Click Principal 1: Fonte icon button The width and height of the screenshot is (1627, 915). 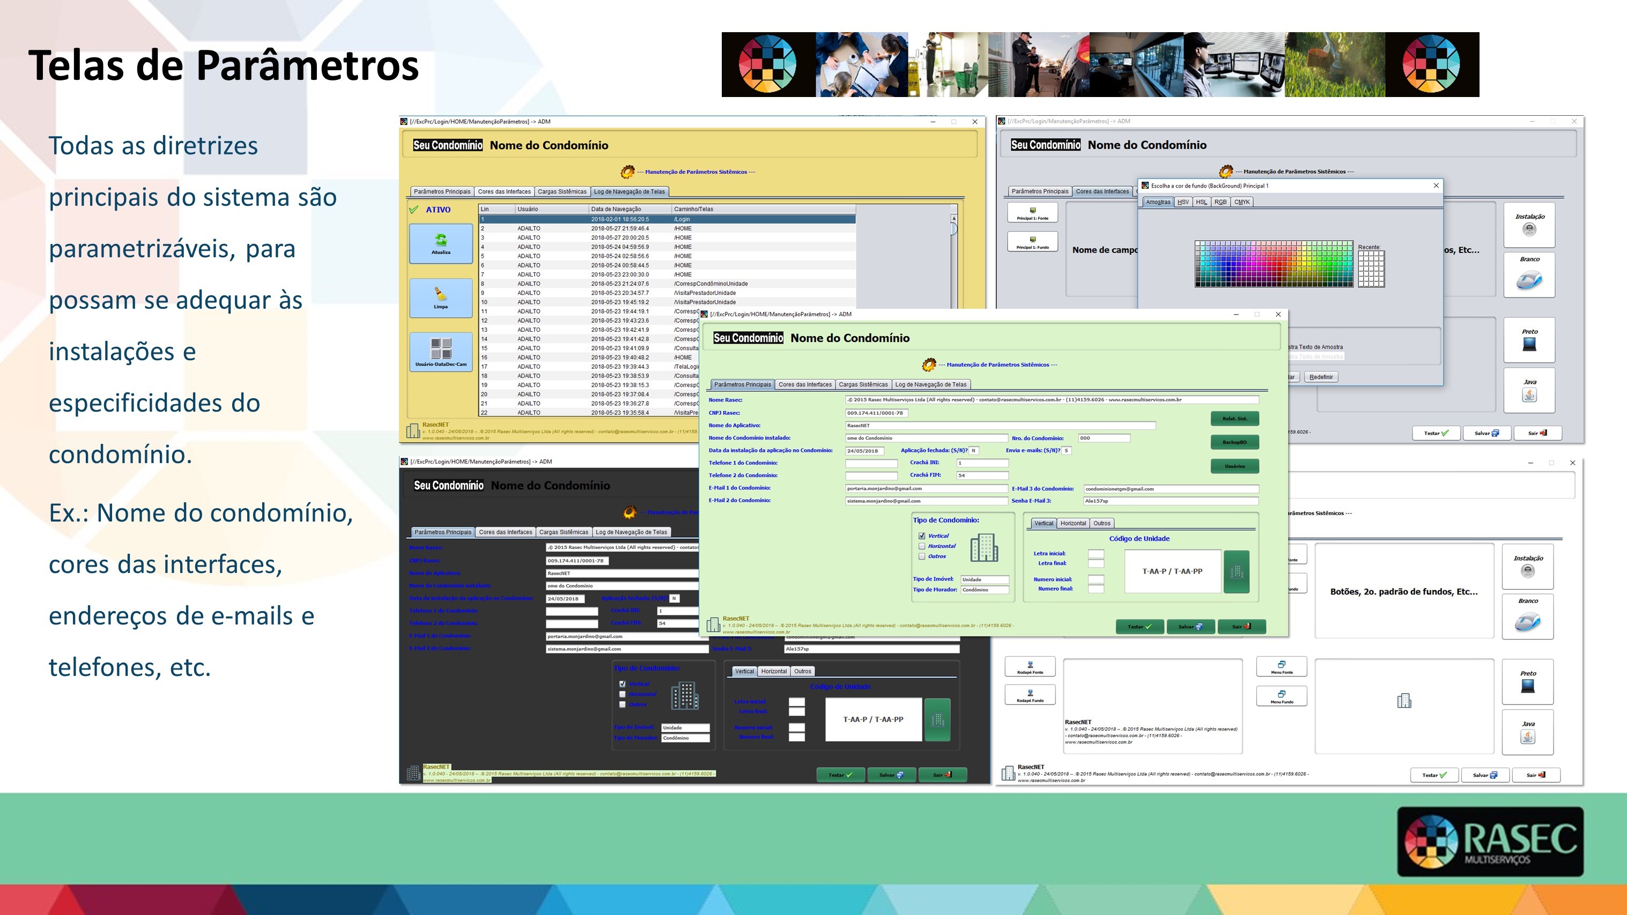coord(1033,213)
